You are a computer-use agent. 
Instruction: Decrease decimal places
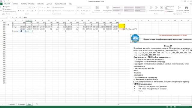point(89,11)
